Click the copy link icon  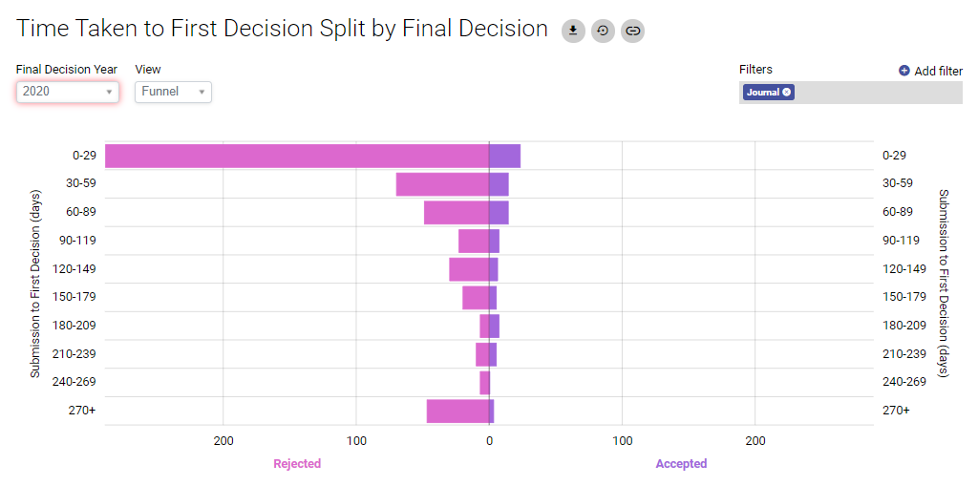[x=632, y=31]
